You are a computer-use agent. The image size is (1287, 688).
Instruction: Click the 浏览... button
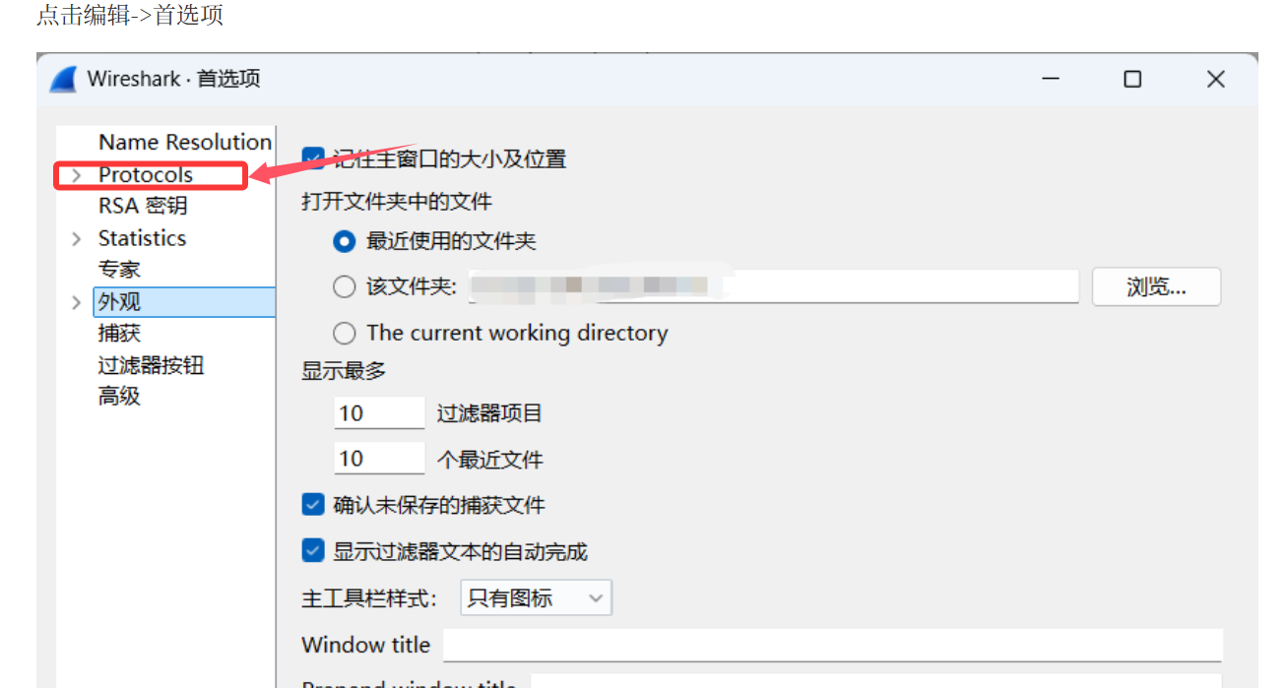tap(1156, 286)
